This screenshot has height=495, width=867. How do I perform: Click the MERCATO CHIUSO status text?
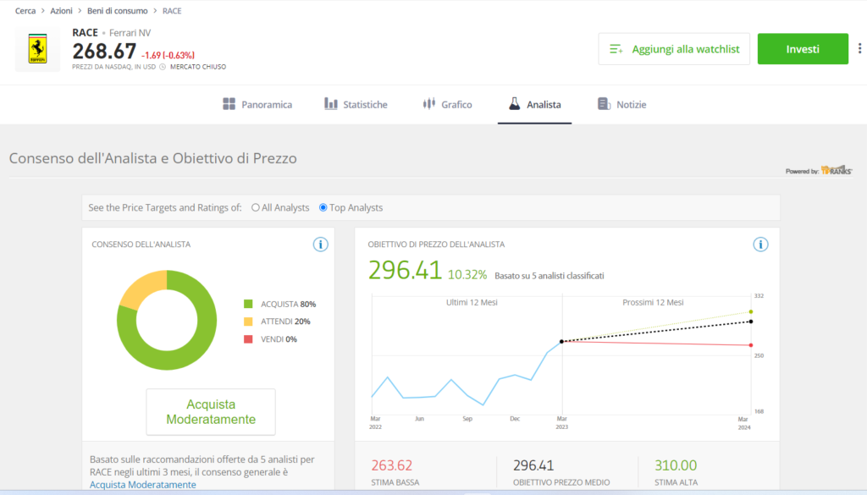pyautogui.click(x=198, y=67)
